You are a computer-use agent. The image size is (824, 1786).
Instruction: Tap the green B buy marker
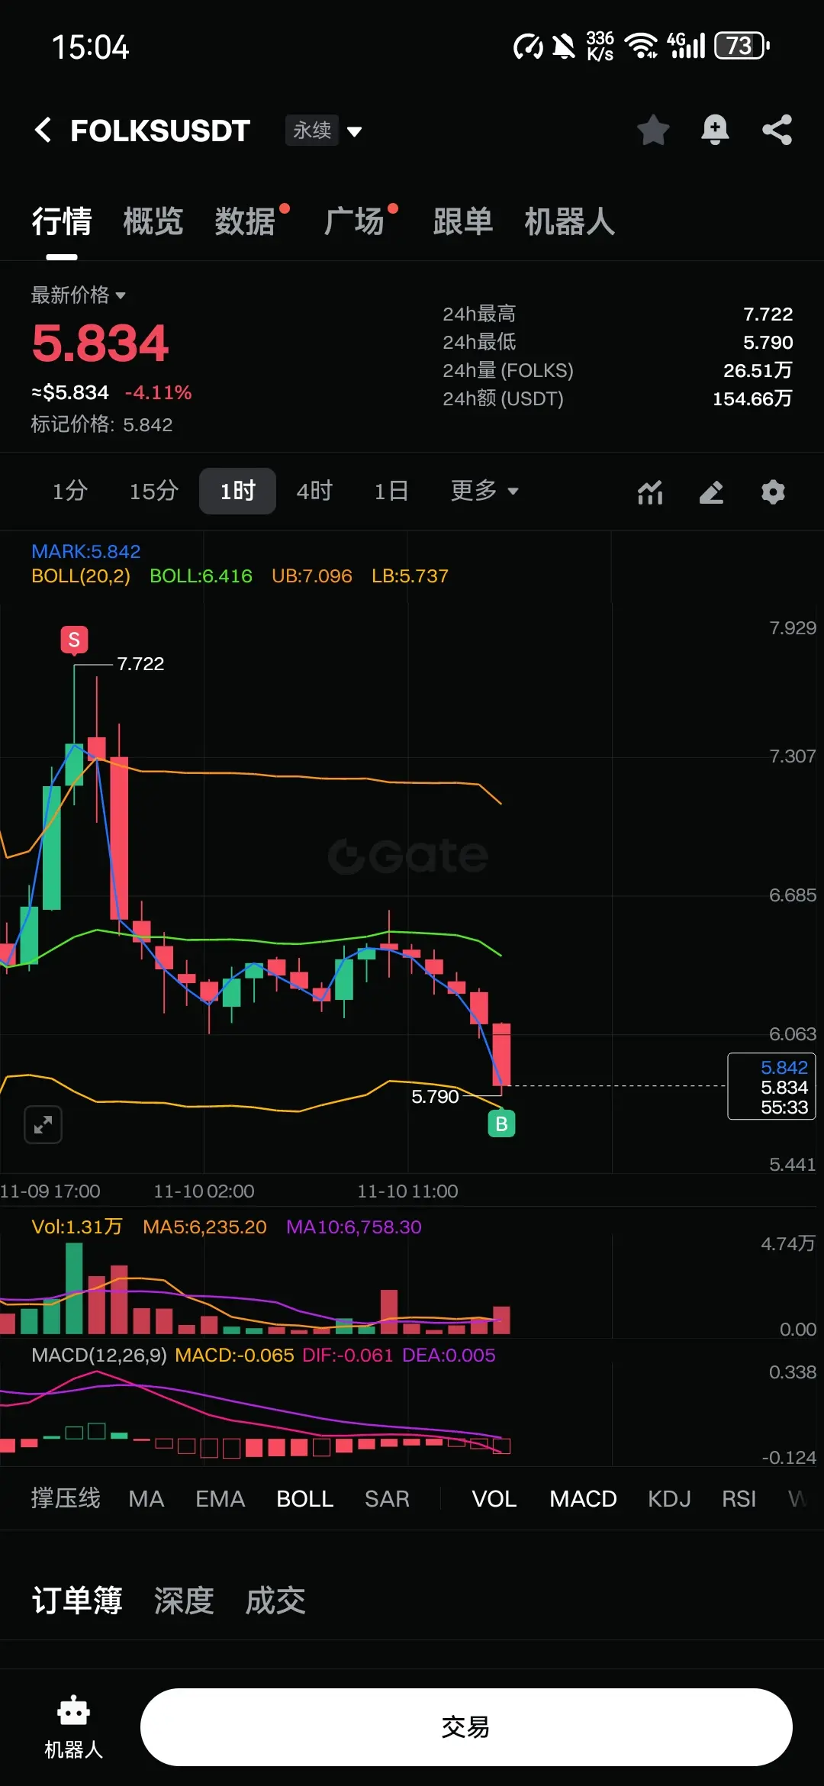501,1124
